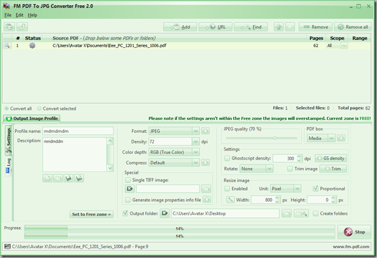The width and height of the screenshot is (377, 258).
Task: Click the first toolbar icon at top left
Action: tap(9, 27)
